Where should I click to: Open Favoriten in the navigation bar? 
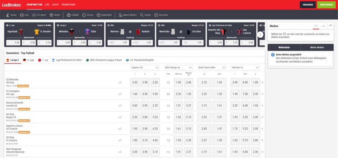click(x=161, y=15)
